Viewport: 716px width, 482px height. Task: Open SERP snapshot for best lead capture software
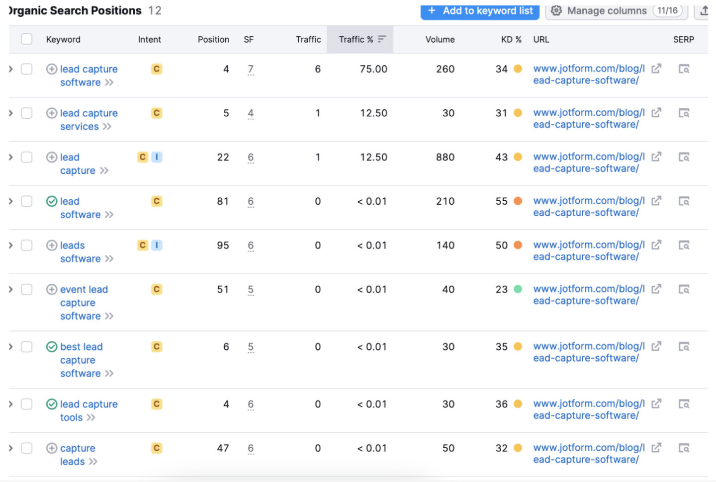[x=684, y=347]
